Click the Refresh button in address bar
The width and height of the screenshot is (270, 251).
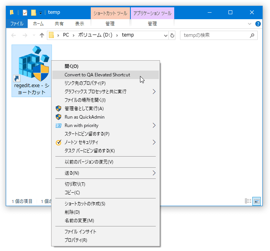pos(172,35)
